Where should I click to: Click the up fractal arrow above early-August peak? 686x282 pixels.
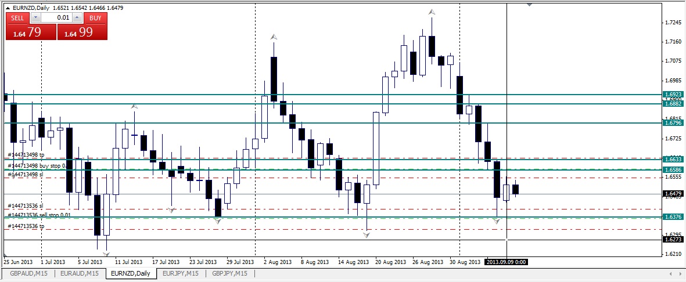coord(274,37)
